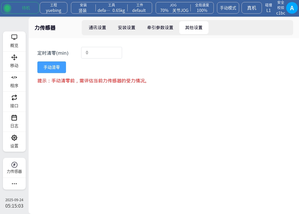Switch to the 牵引参数设置 tab
Image resolution: width=299 pixels, height=214 pixels.
click(160, 28)
